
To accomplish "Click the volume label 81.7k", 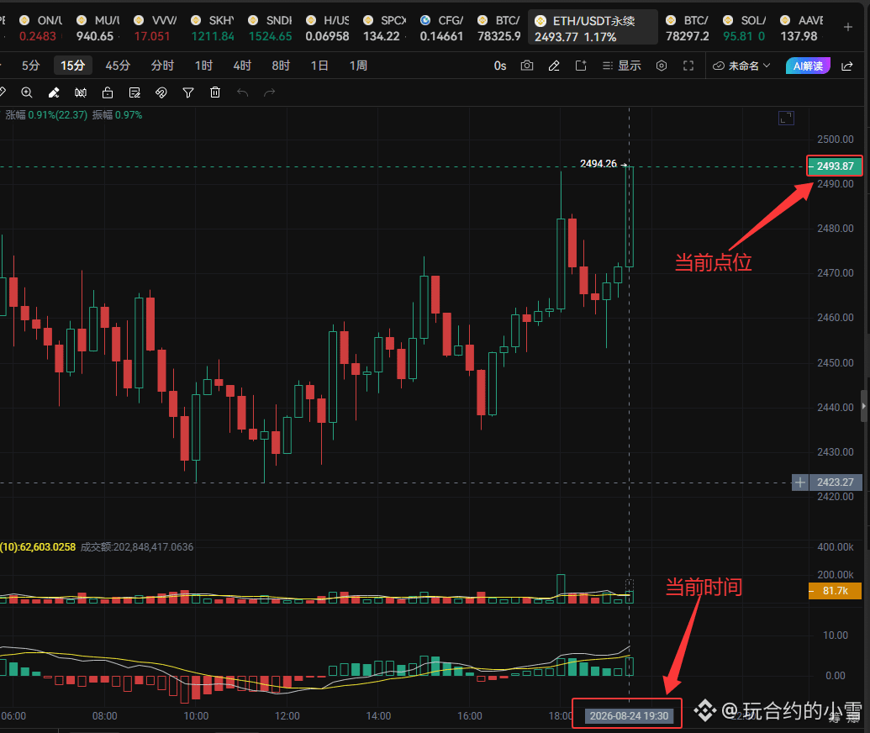I will pos(835,591).
